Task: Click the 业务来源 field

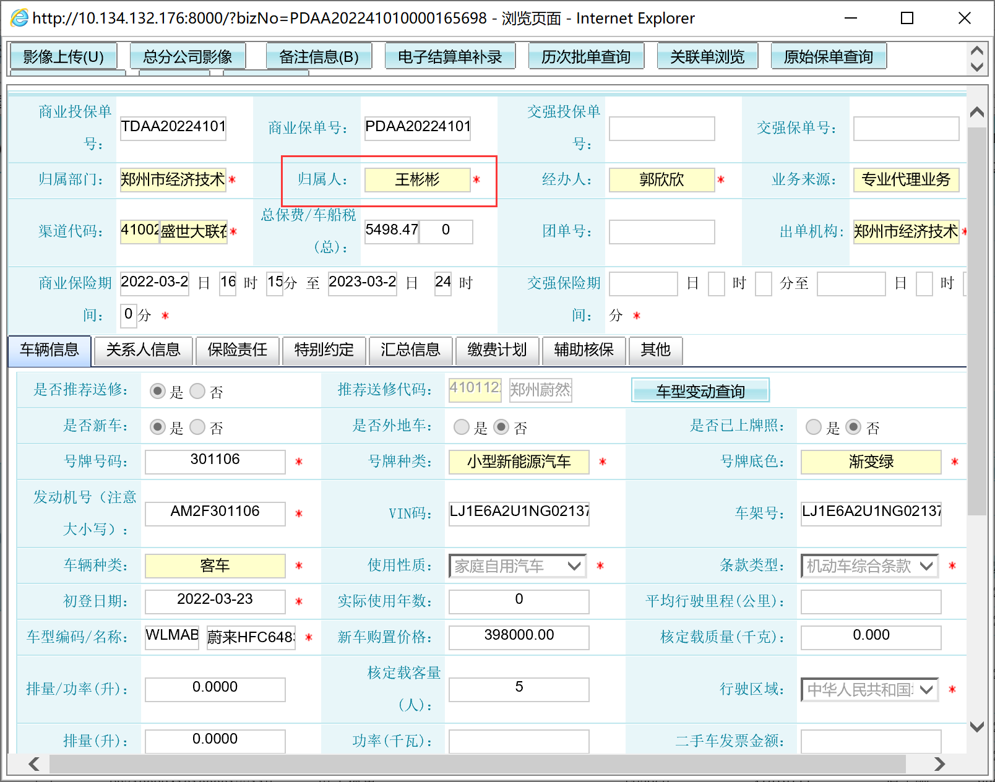Action: (907, 180)
